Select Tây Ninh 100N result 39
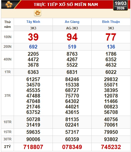 pyautogui.click(x=33, y=37)
